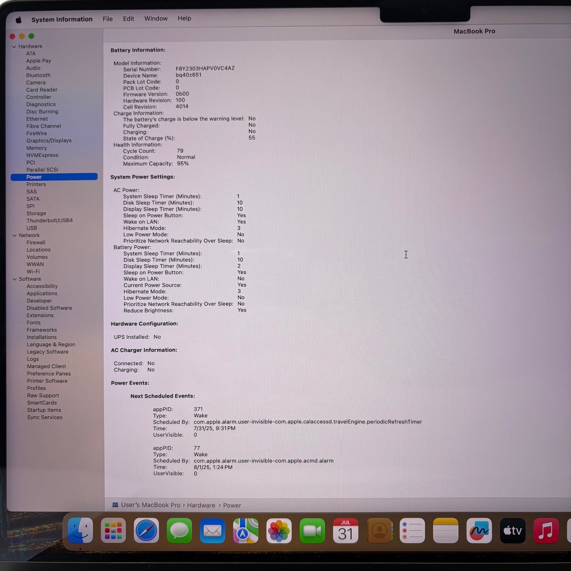Open Notes app in the Dock
Viewport: 571px width, 571px height.
pos(446,530)
